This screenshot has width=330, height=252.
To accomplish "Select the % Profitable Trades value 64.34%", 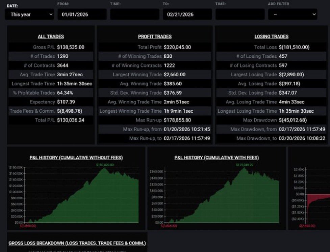I will coord(65,93).
